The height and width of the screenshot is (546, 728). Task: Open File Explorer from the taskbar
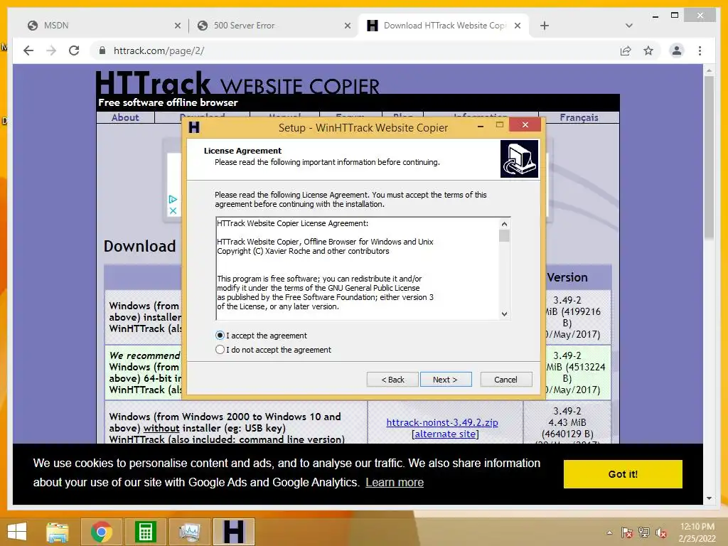pyautogui.click(x=58, y=532)
